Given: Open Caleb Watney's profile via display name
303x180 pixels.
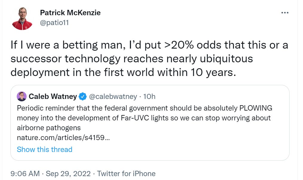Looking at the screenshot, I should [x=53, y=97].
